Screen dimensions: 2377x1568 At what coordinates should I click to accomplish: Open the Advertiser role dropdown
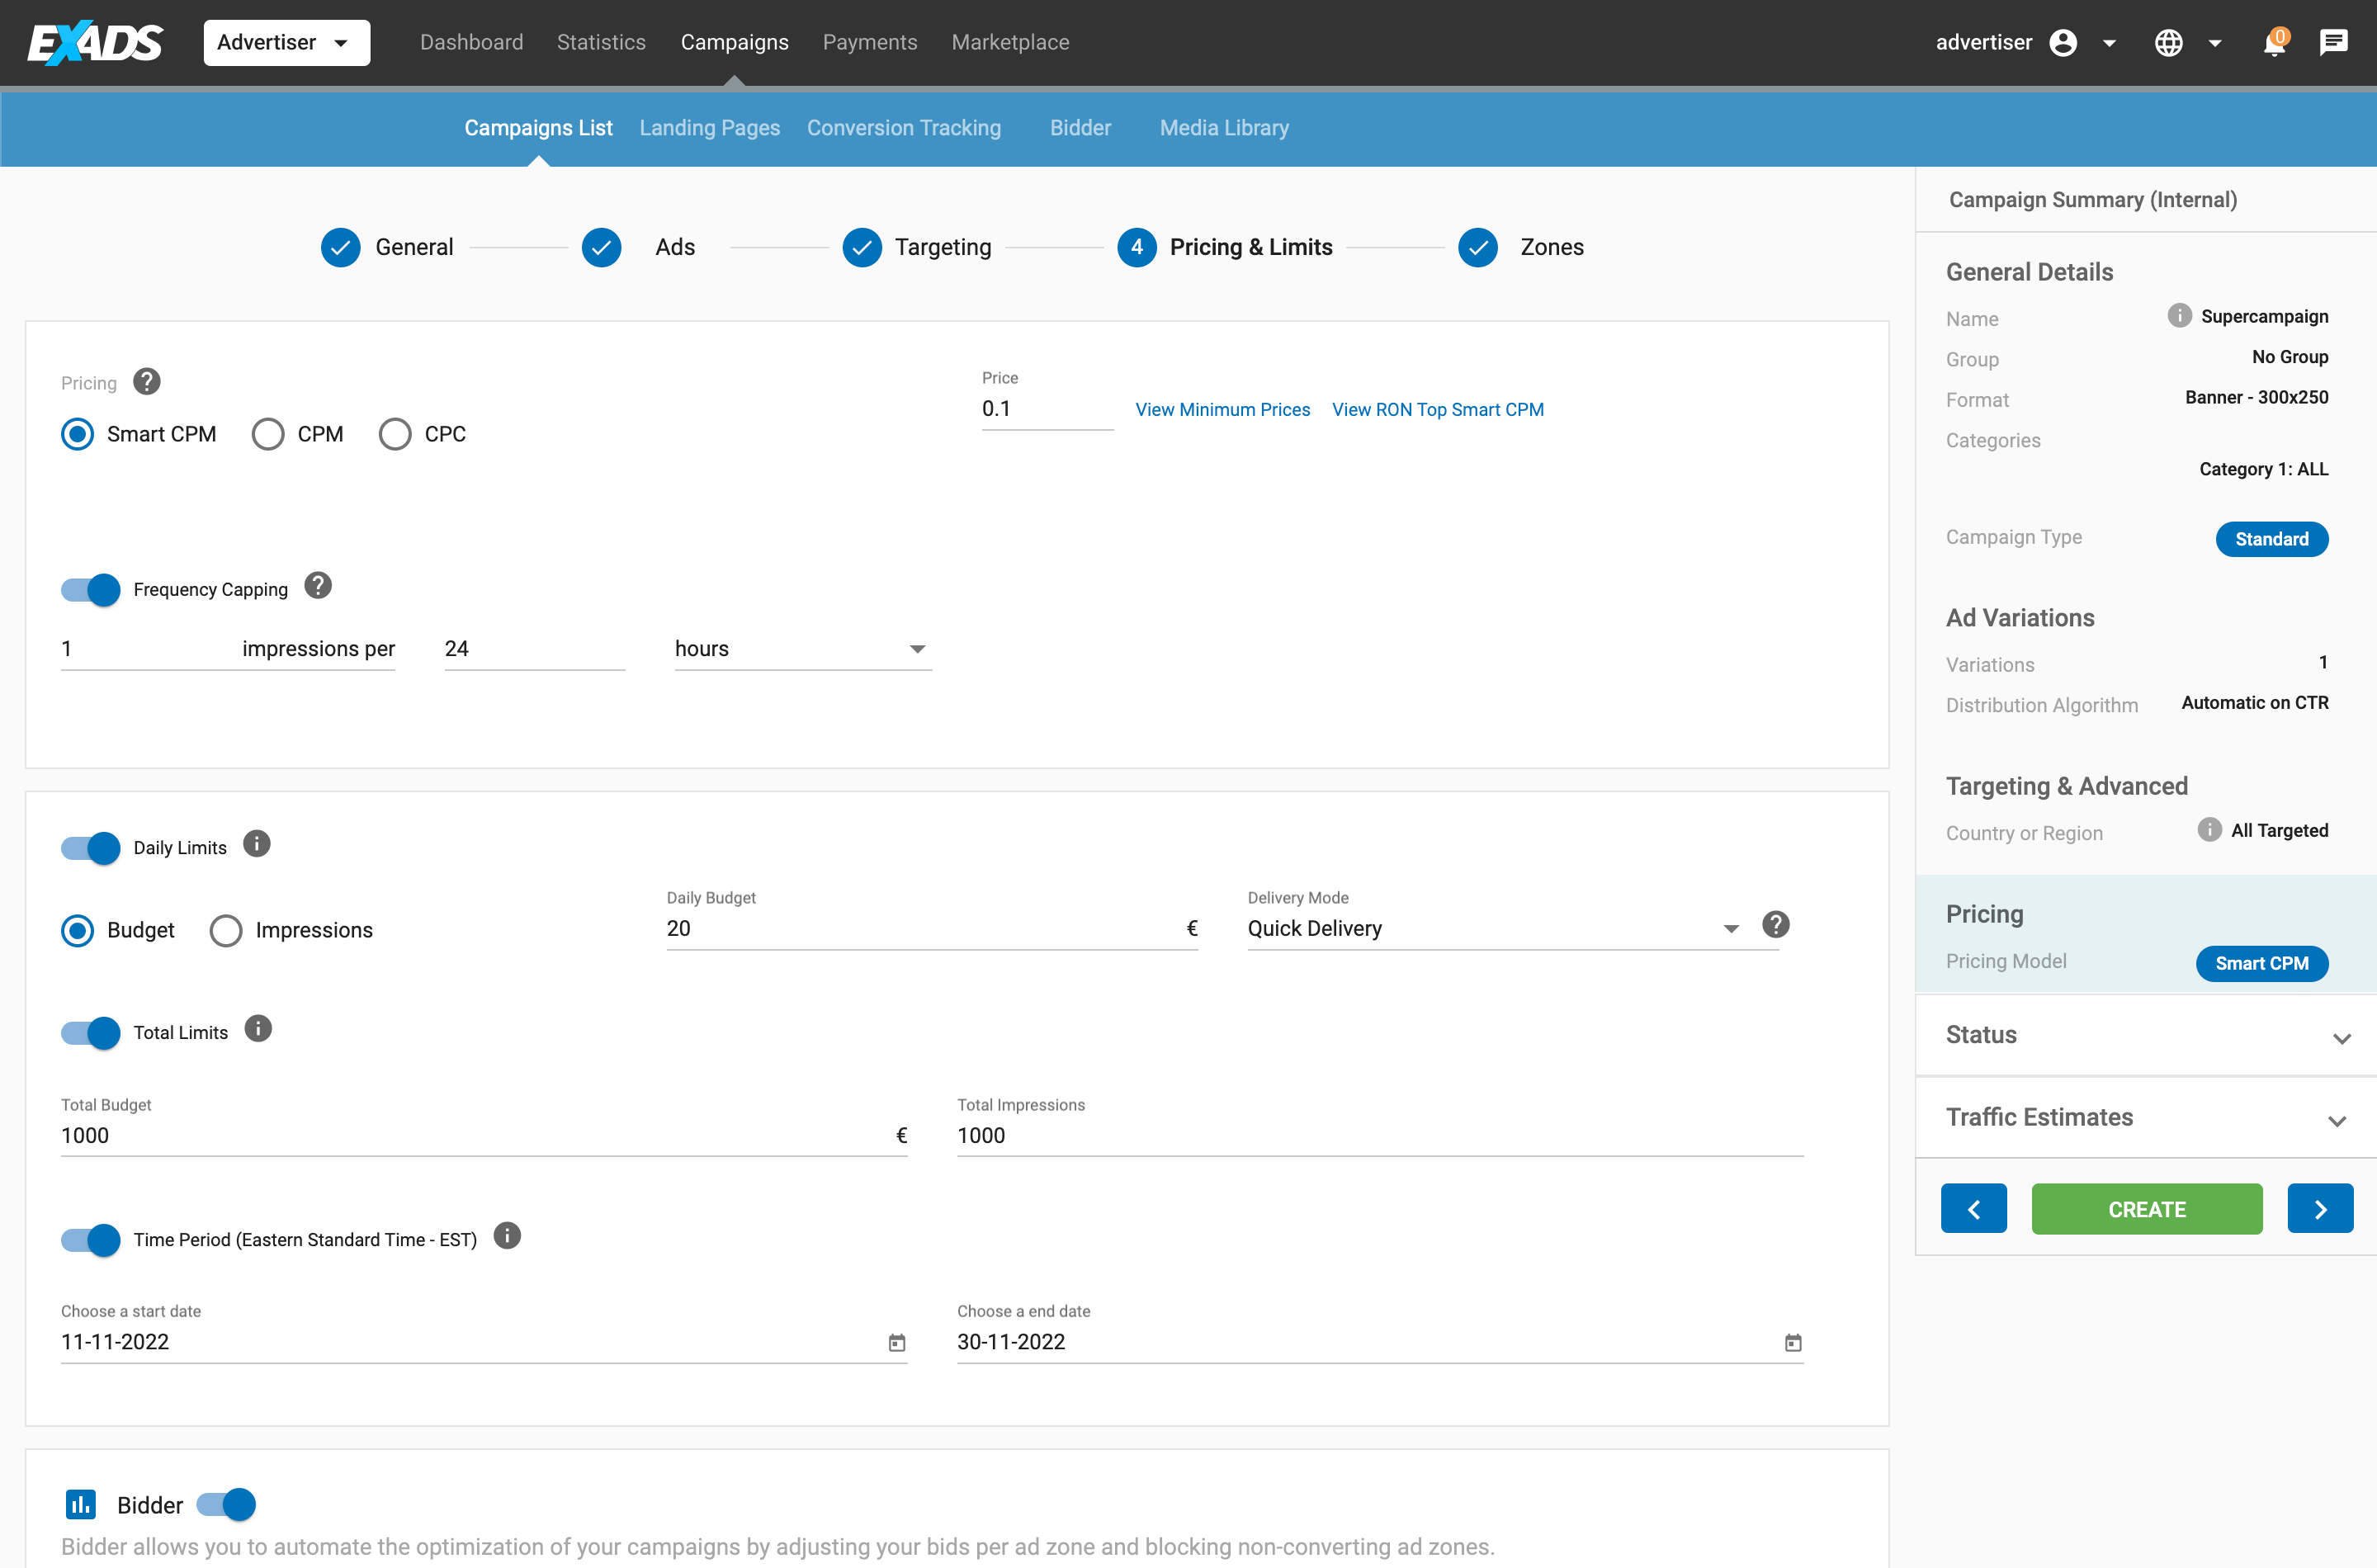pyautogui.click(x=286, y=43)
